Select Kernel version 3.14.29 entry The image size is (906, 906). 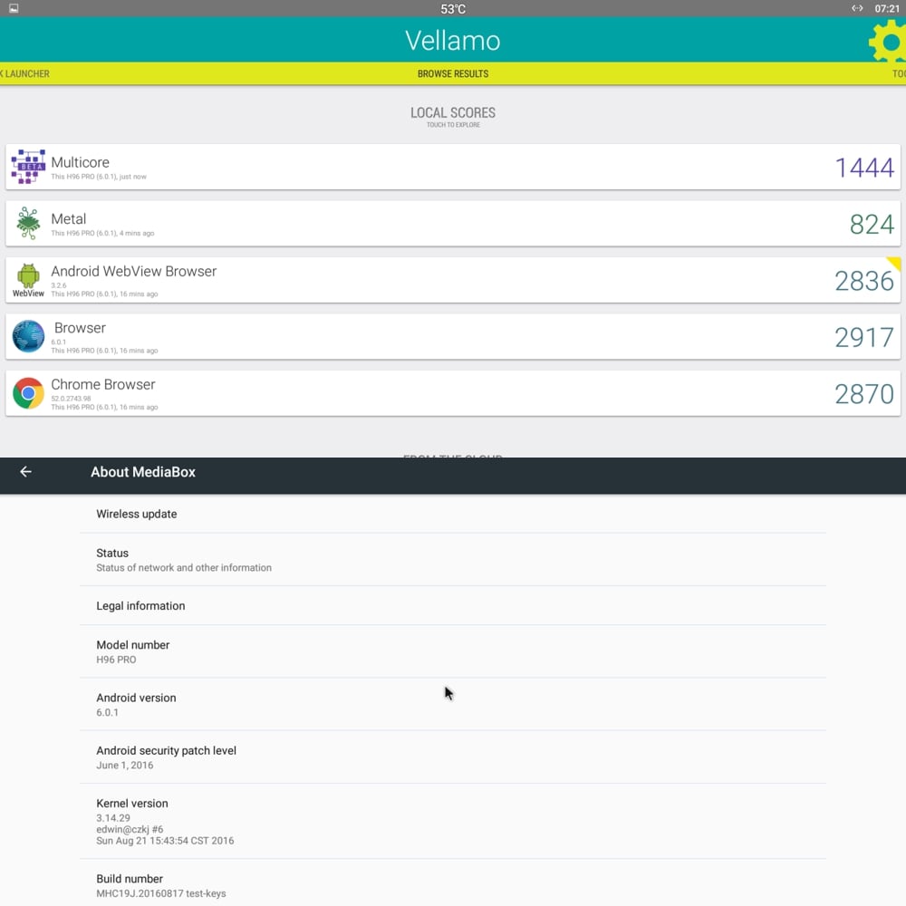[x=453, y=821]
